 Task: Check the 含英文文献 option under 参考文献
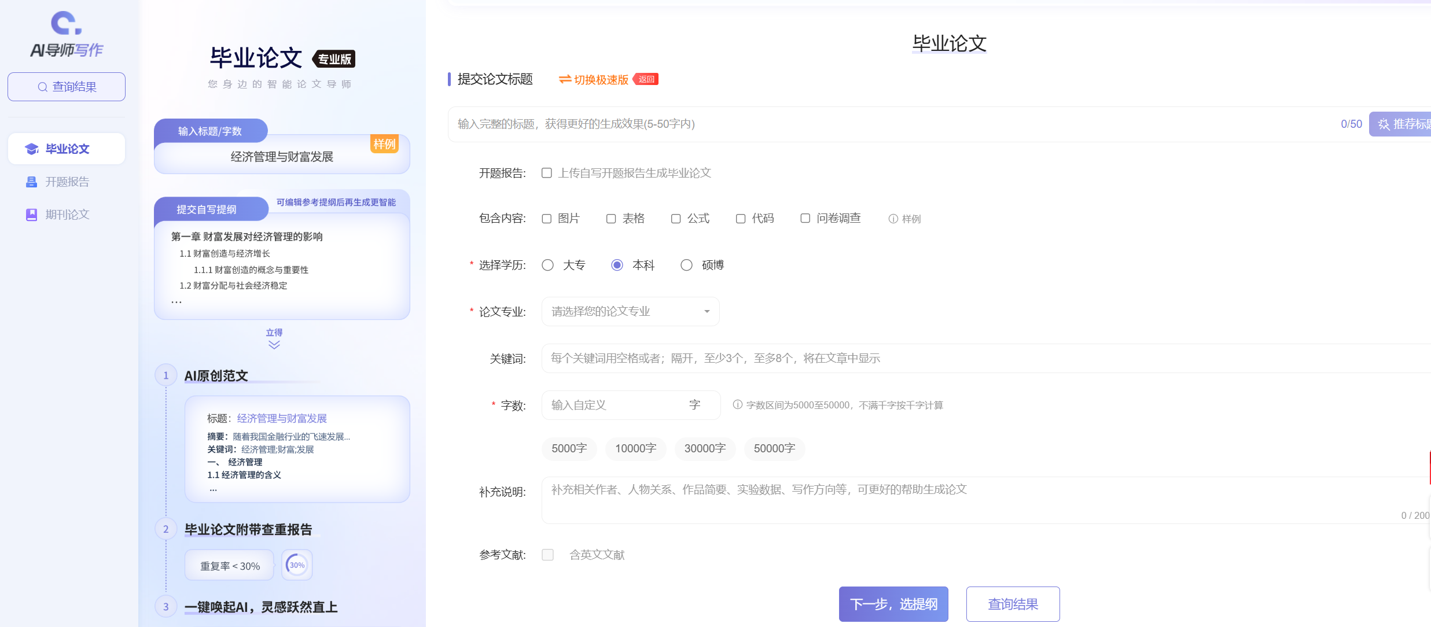[547, 554]
